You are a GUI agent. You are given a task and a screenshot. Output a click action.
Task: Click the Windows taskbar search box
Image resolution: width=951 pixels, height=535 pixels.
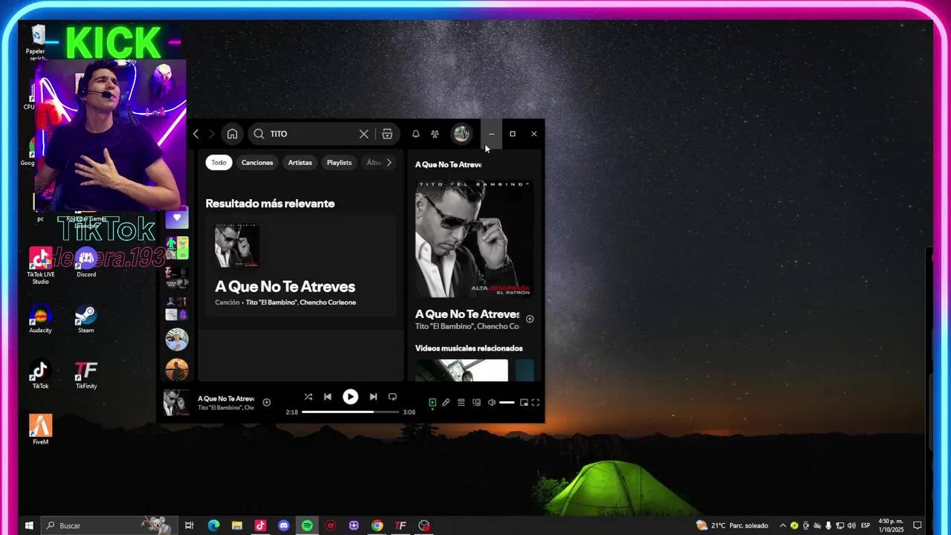click(x=109, y=525)
